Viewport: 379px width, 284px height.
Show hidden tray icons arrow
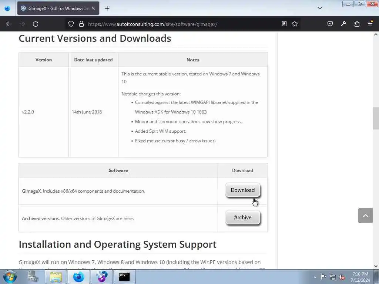click(315, 277)
